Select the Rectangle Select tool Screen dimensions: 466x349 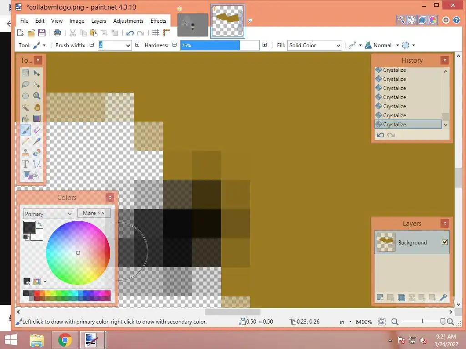point(25,73)
